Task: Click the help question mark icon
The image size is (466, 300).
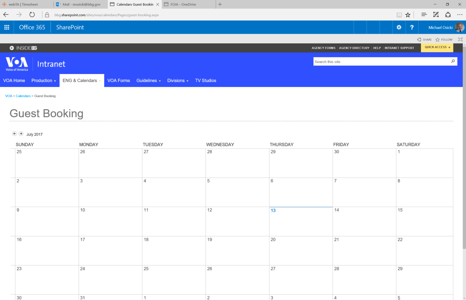Action: (412, 27)
